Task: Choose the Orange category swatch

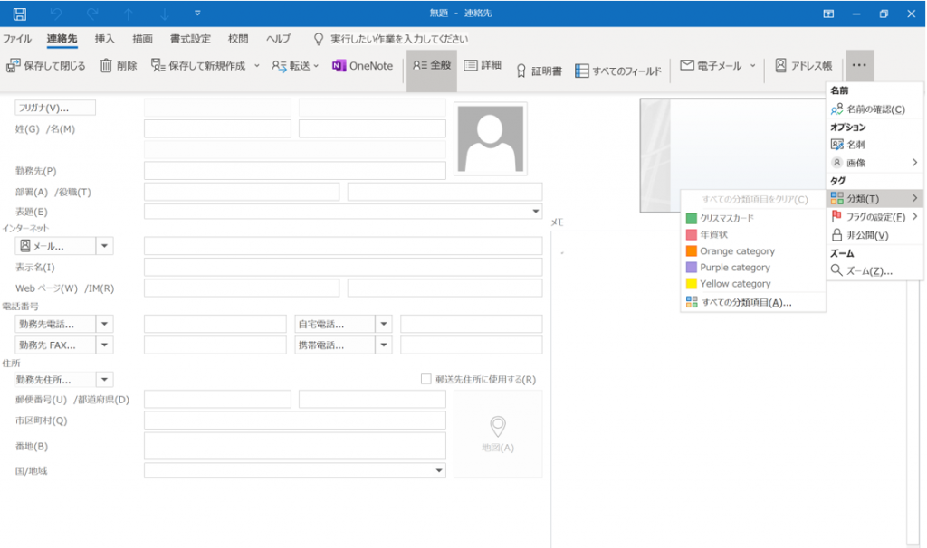Action: (692, 251)
